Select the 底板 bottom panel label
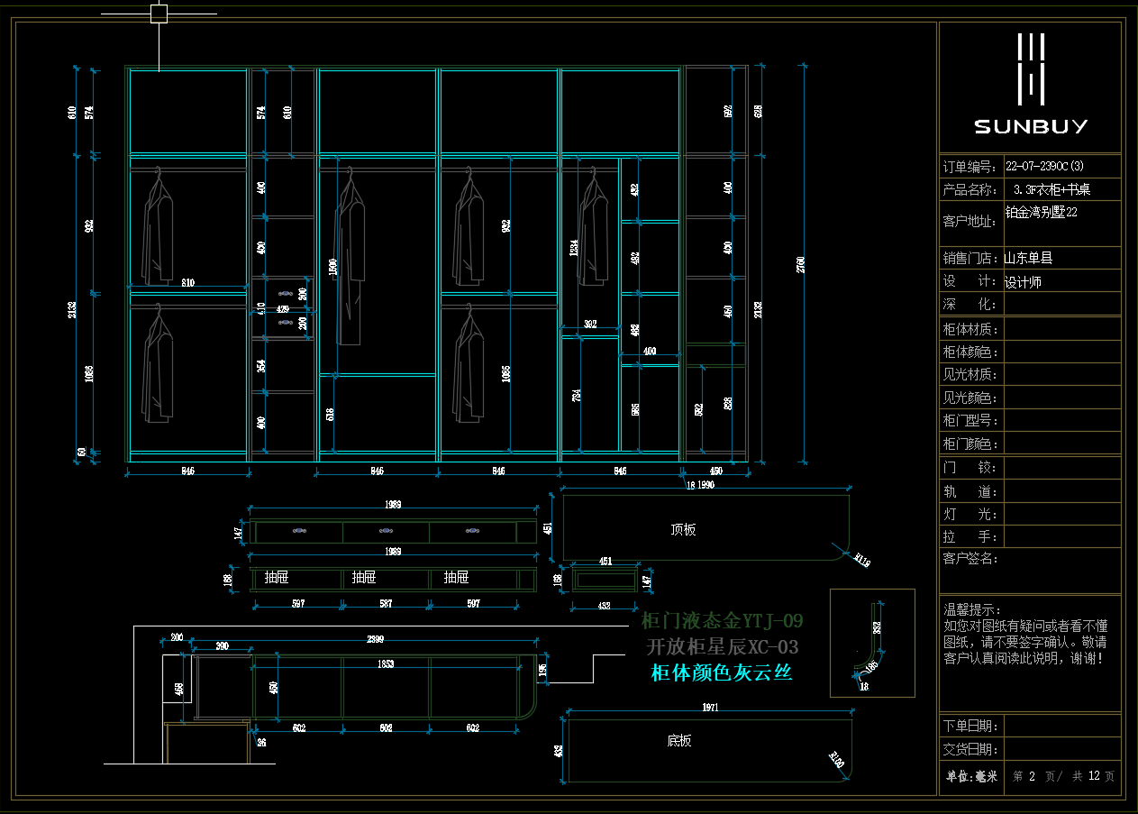Screen dimensions: 1138x814 pyautogui.click(x=679, y=741)
